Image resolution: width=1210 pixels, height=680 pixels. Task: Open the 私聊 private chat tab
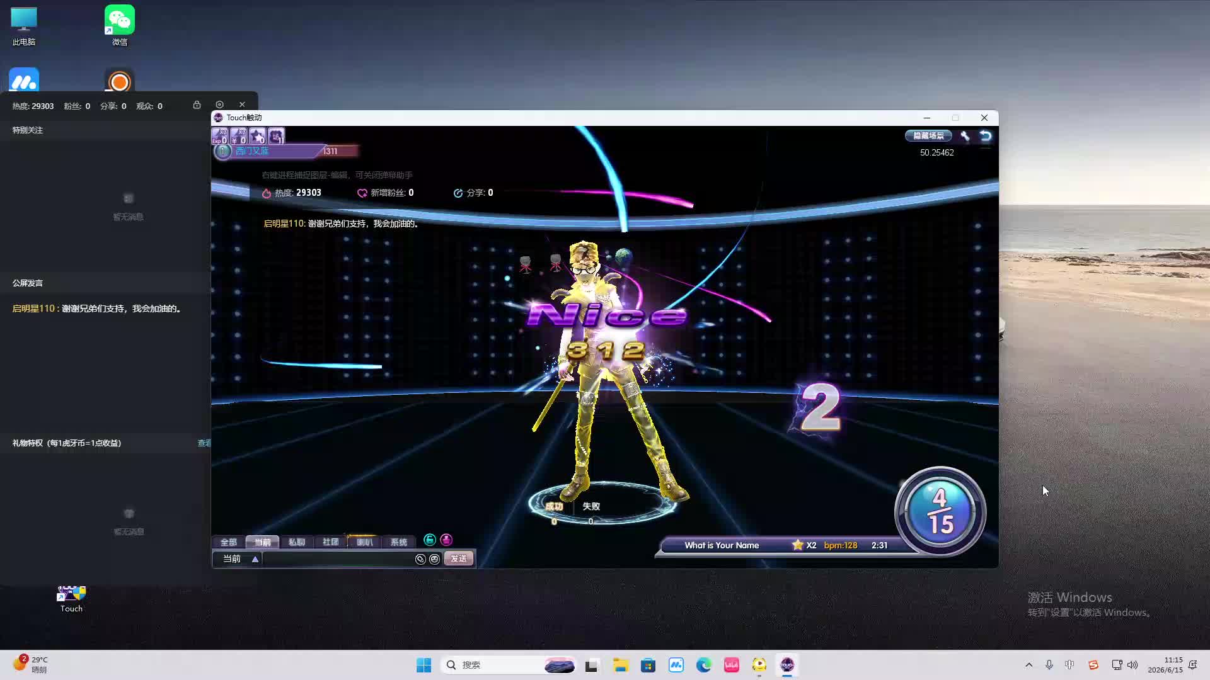(x=297, y=542)
